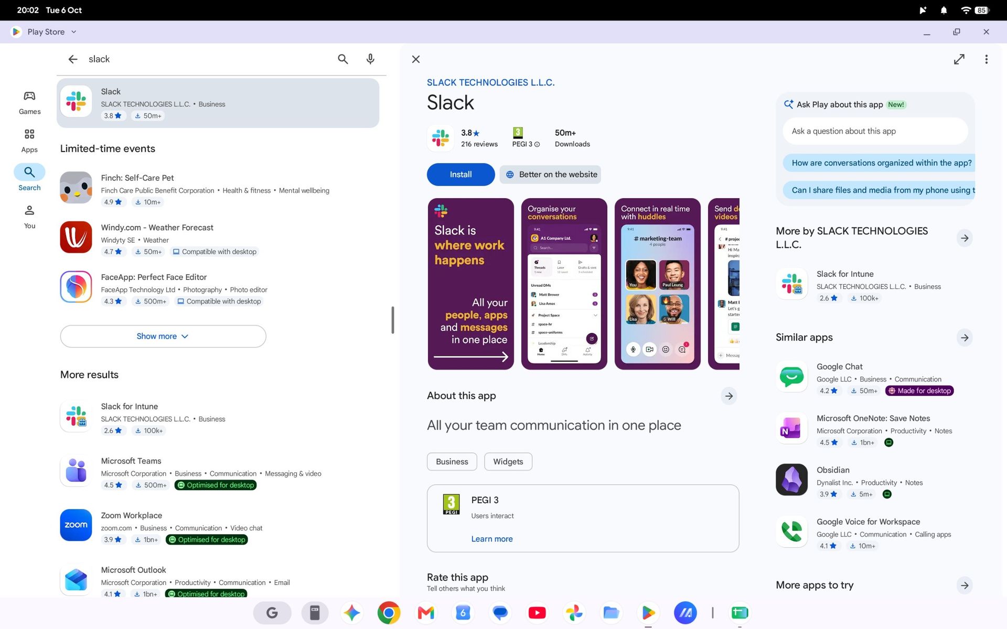This screenshot has height=629, width=1007.
Task: Open YouTube from the taskbar
Action: tap(537, 613)
